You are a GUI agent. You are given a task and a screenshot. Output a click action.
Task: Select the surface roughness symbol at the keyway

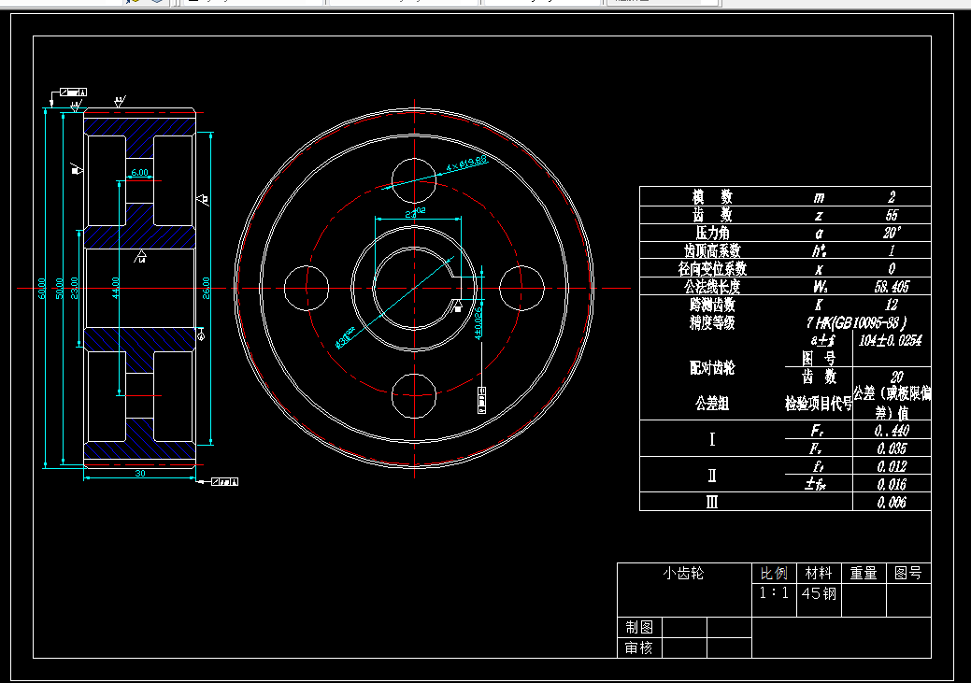click(x=457, y=306)
